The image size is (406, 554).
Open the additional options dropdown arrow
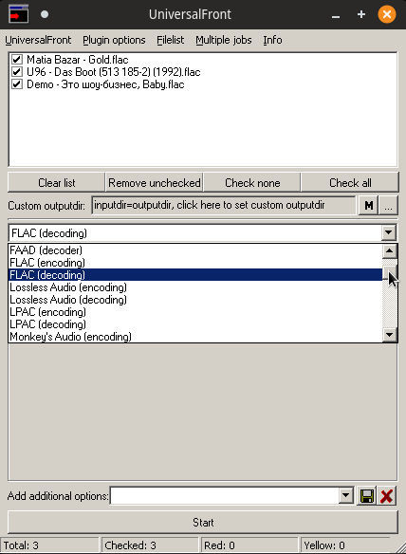[x=346, y=496]
